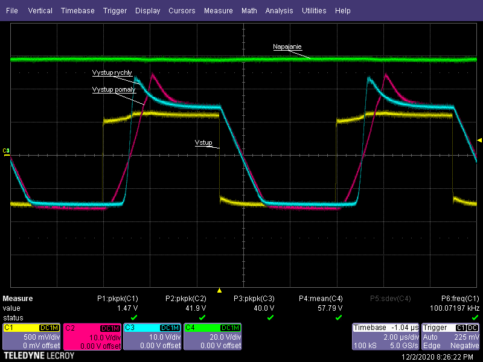Viewport: 483px width, 362px height.
Task: Open the Analysis menu
Action: click(279, 11)
